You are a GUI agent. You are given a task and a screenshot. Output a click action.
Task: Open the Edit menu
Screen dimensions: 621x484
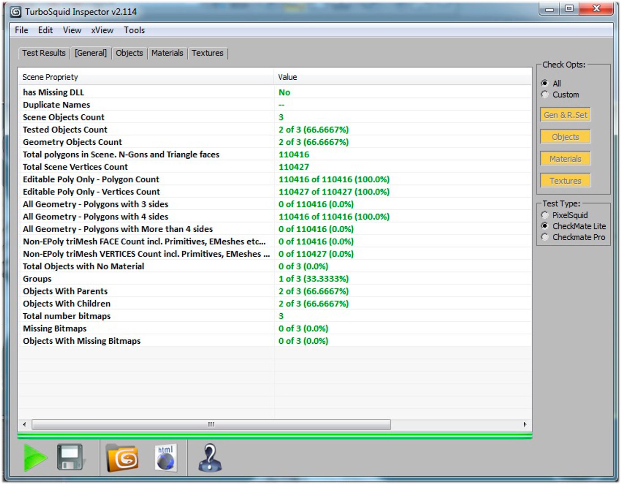45,30
